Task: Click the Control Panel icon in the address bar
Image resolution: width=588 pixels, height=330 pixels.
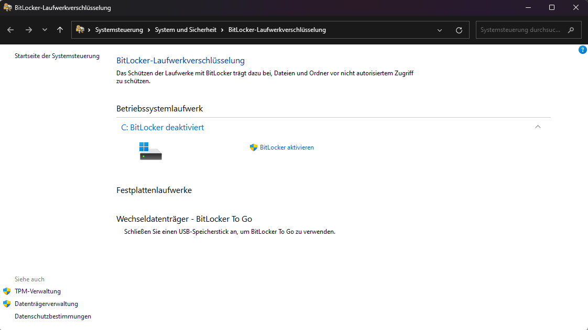Action: pyautogui.click(x=80, y=30)
